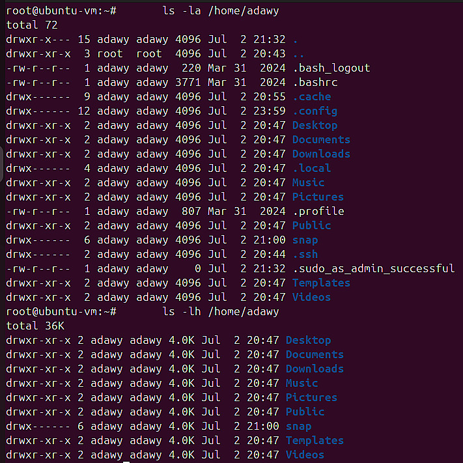Click Downloads in the ls -la output
The height and width of the screenshot is (463, 463).
pyautogui.click(x=321, y=154)
